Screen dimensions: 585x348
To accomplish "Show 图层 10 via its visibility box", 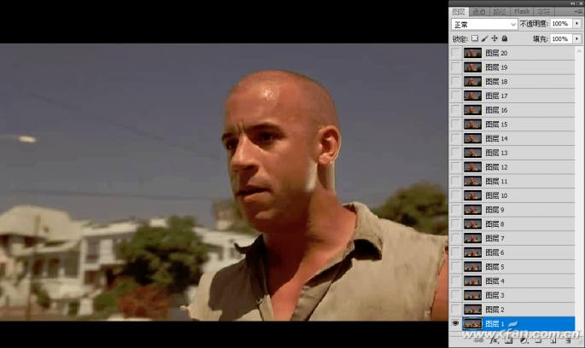I will (455, 195).
